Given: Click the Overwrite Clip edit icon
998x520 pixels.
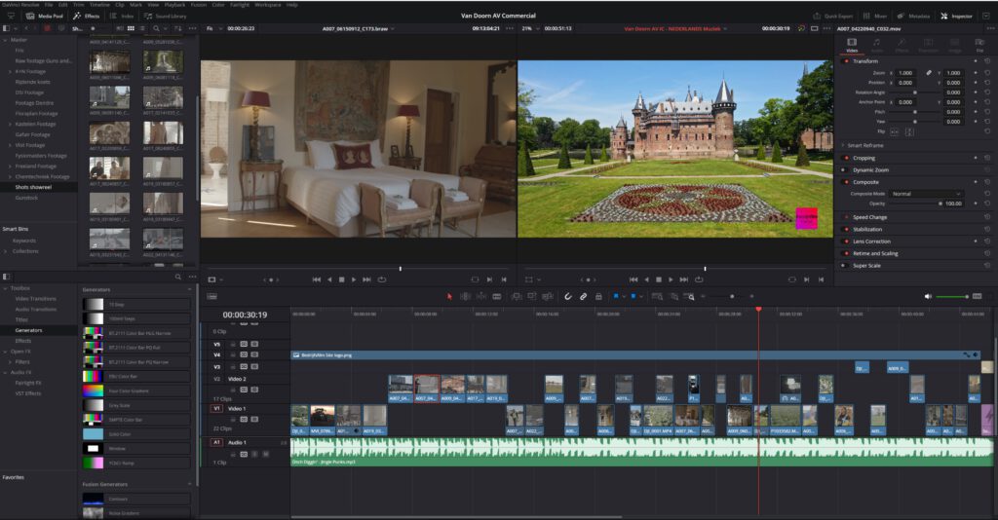Looking at the screenshot, I should (531, 296).
